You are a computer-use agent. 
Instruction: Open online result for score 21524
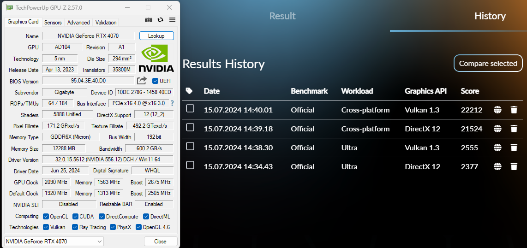pos(498,129)
